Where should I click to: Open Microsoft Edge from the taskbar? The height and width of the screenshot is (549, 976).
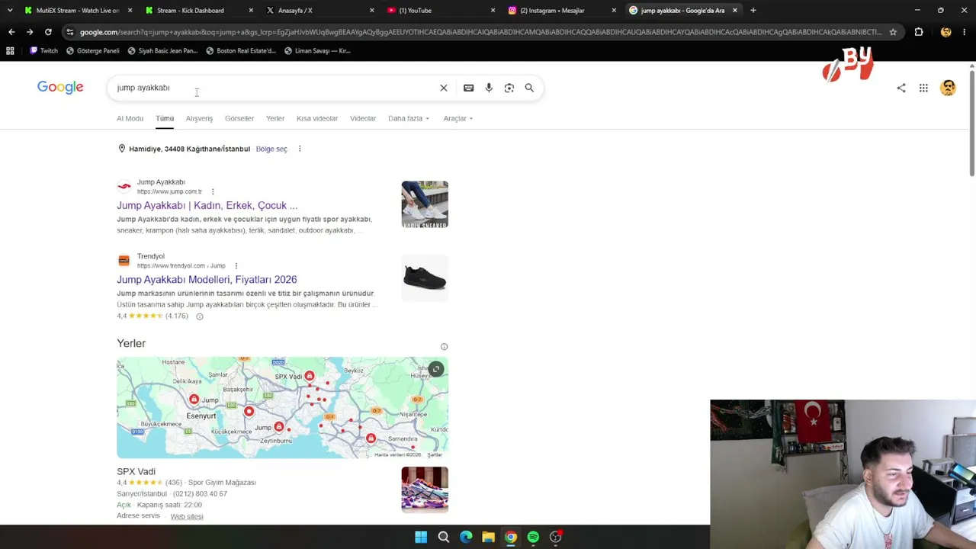(466, 537)
